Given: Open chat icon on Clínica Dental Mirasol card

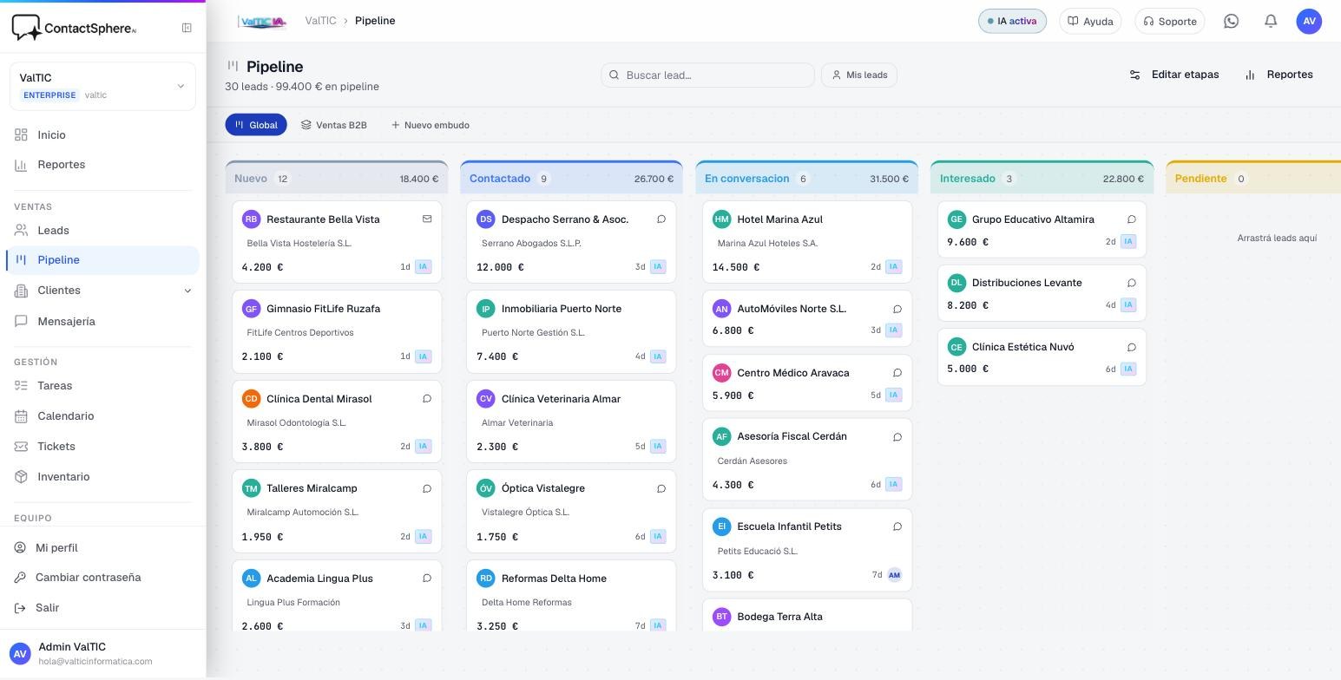Looking at the screenshot, I should (x=427, y=399).
